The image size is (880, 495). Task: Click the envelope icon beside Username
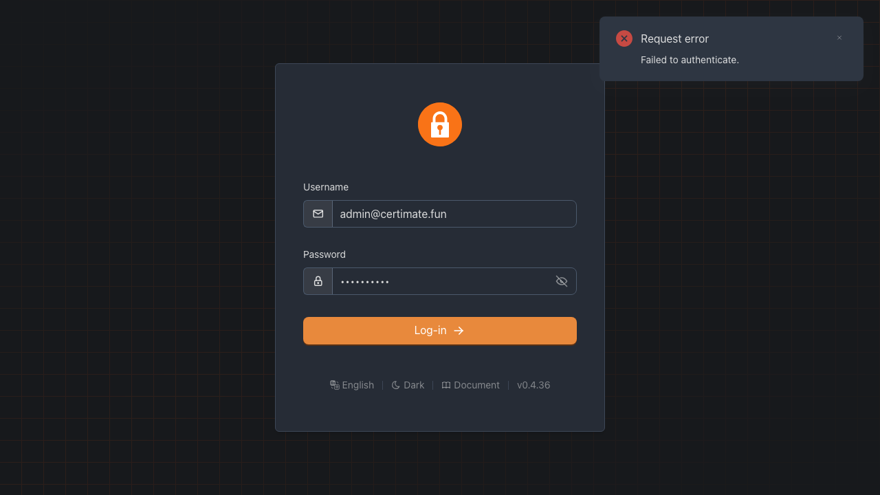pos(318,214)
